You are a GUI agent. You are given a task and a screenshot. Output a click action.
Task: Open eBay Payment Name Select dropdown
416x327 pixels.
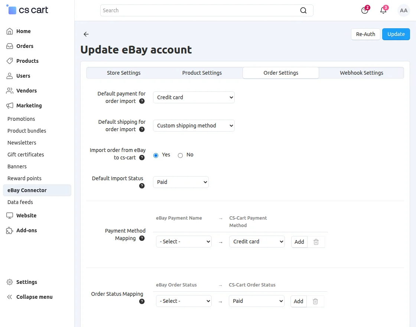tap(183, 242)
